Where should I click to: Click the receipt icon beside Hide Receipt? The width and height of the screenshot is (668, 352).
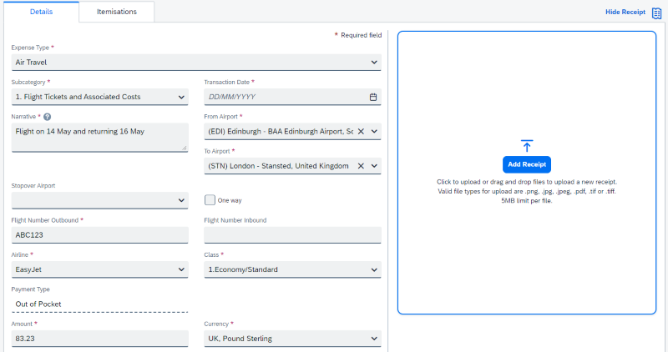(x=656, y=13)
